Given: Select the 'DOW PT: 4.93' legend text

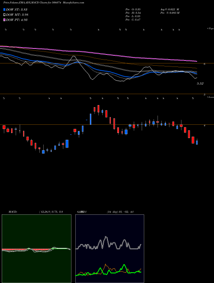Looking at the screenshot, I should coord(17,20).
